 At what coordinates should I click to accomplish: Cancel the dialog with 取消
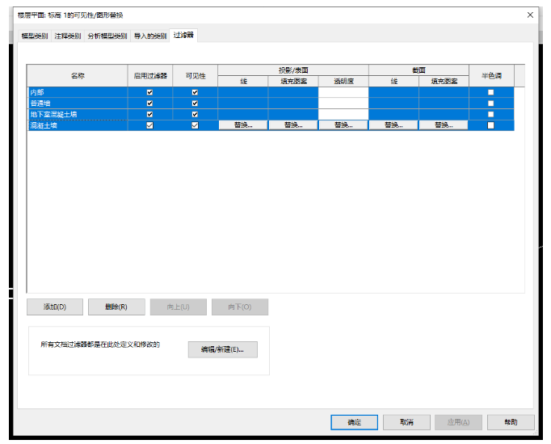click(406, 422)
